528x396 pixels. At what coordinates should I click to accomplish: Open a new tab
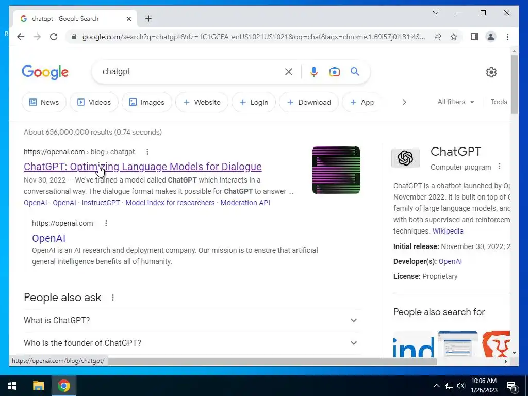tap(148, 19)
